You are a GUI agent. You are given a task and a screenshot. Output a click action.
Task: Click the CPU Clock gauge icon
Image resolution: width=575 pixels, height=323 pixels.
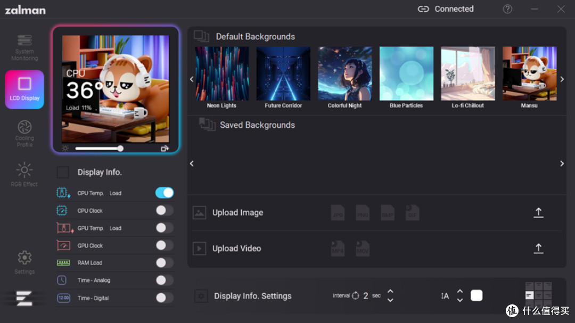[x=62, y=210]
